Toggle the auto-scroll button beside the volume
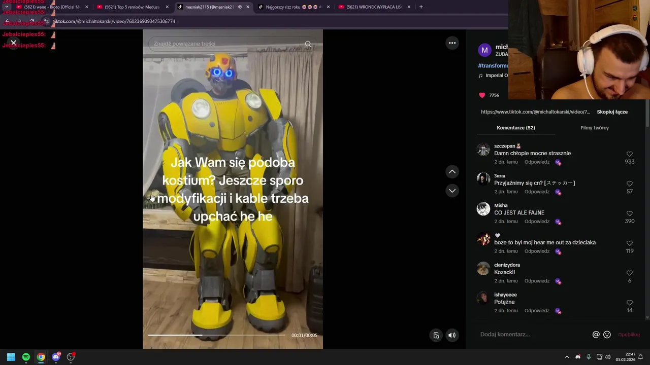 [436, 335]
